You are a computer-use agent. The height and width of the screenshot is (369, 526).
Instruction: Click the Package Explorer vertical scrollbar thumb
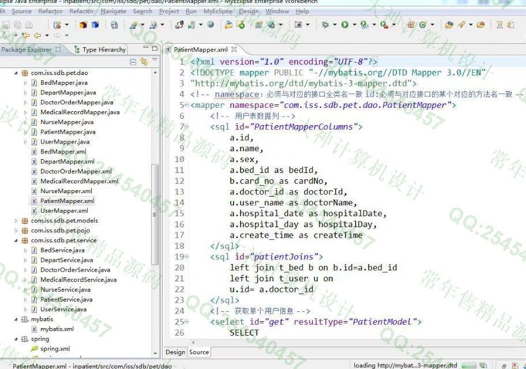pyautogui.click(x=155, y=214)
